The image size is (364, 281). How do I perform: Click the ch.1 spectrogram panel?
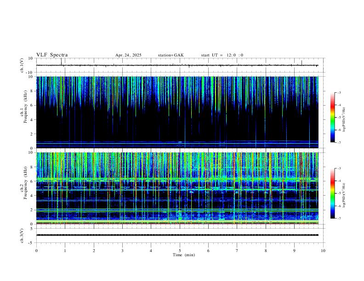(177, 112)
